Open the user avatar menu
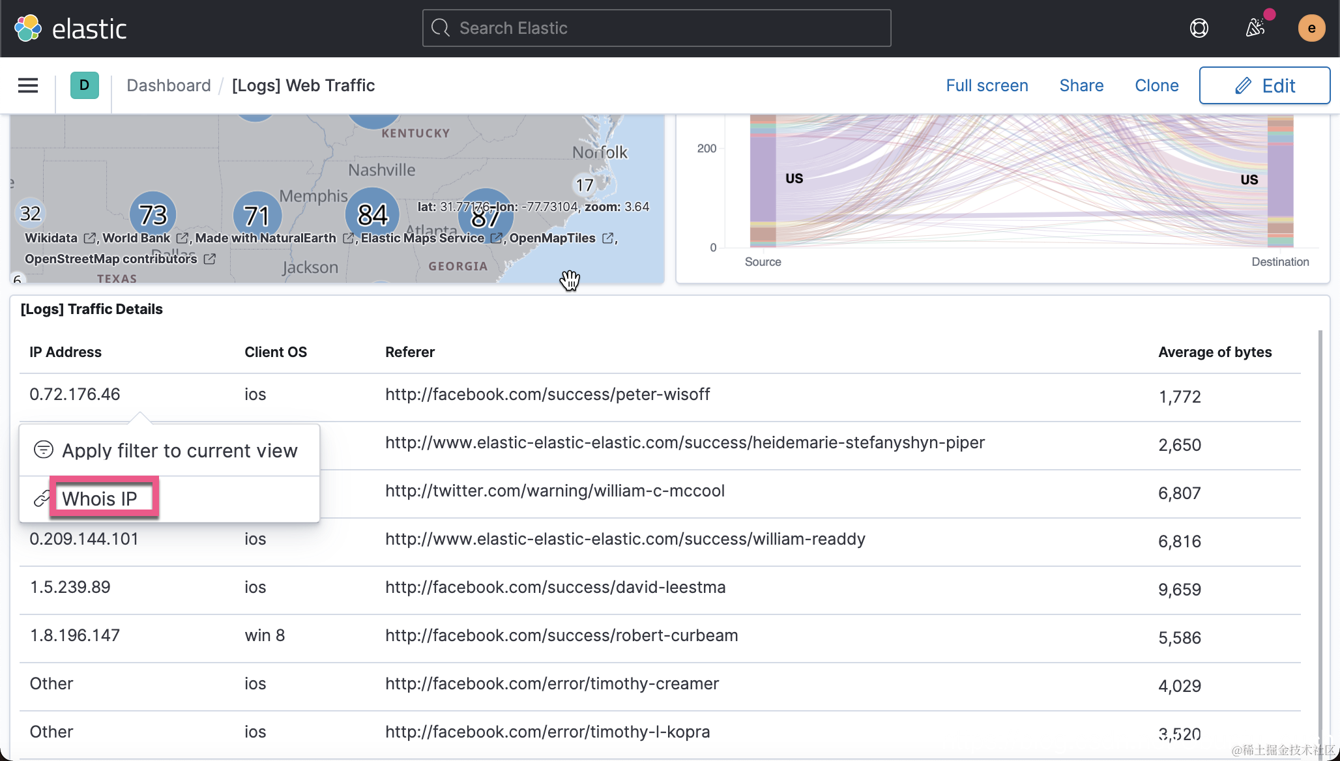This screenshot has height=761, width=1340. click(1311, 28)
